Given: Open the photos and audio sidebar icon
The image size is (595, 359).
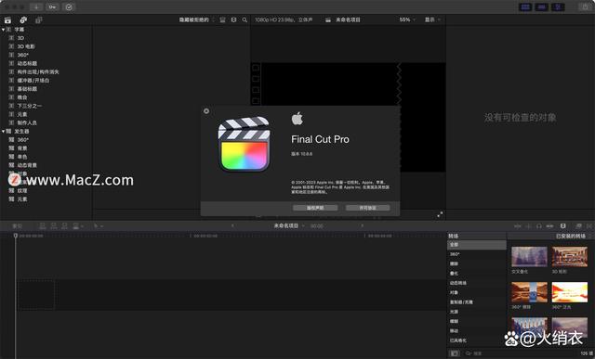Looking at the screenshot, I should coord(23,20).
